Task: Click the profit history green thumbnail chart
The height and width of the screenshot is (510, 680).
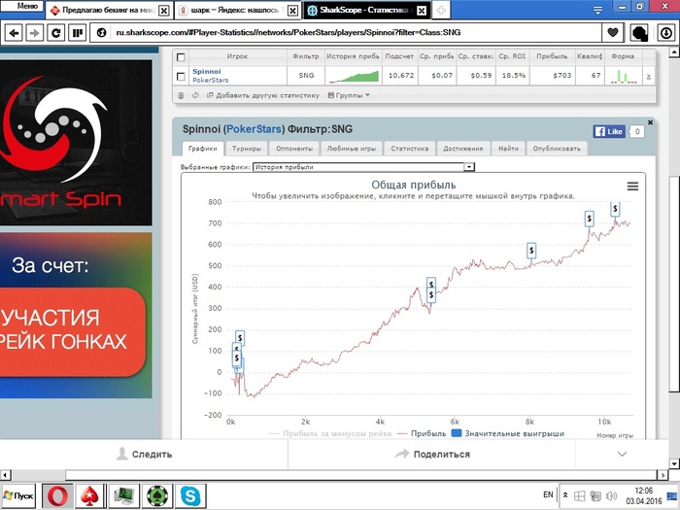Action: 353,76
